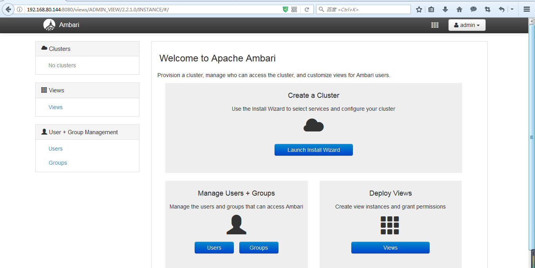
Task: Click the Views blue button in Deploy Views
Action: [x=390, y=248]
